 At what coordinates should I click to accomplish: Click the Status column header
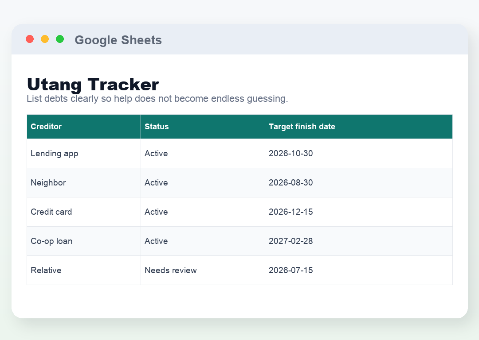(x=203, y=127)
